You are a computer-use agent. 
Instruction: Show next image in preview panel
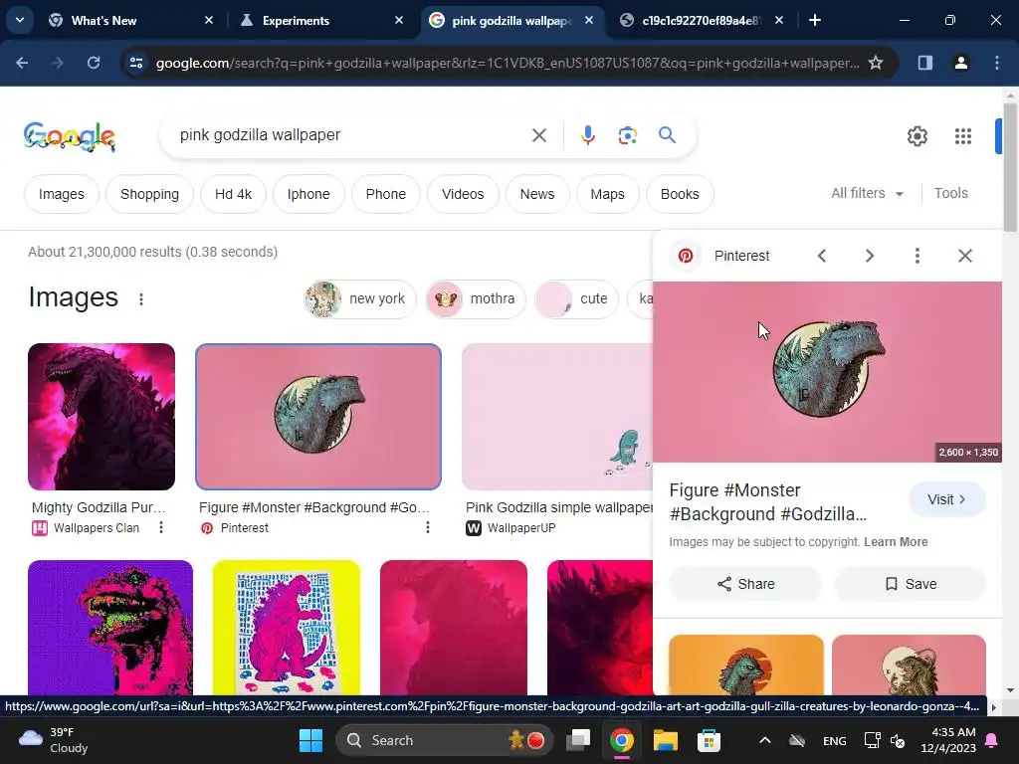[870, 256]
